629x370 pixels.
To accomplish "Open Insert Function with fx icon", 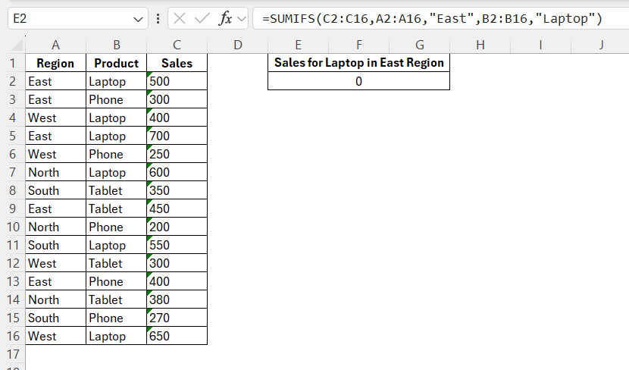I will click(x=225, y=19).
